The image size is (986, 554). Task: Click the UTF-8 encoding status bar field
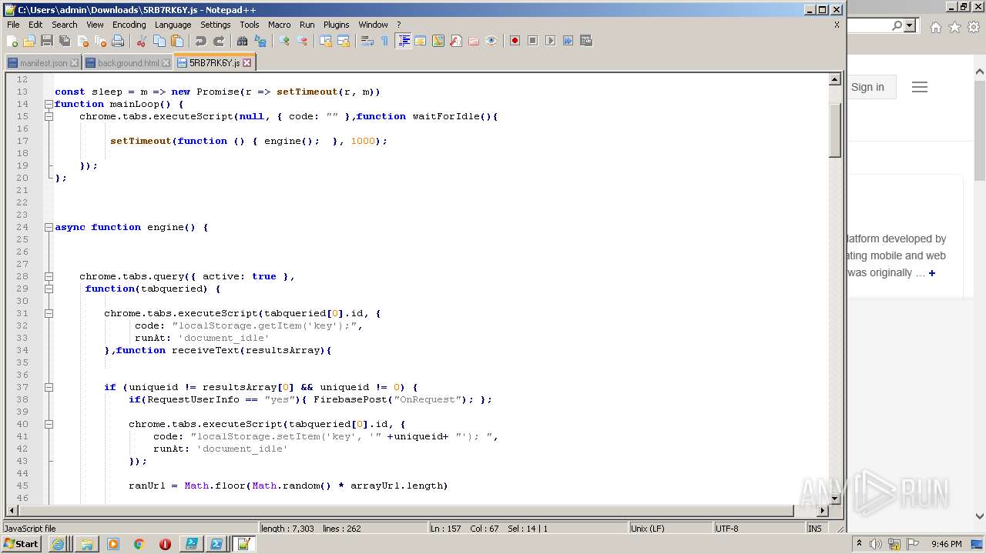pyautogui.click(x=758, y=529)
